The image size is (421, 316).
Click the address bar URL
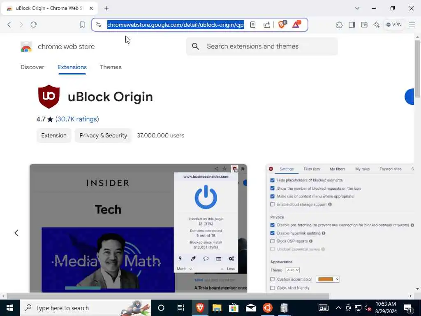176,25
